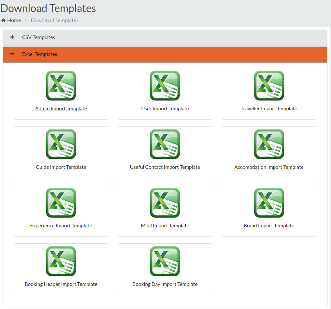
Task: Open the CSV Templates accordion header
Action: pyautogui.click(x=165, y=37)
